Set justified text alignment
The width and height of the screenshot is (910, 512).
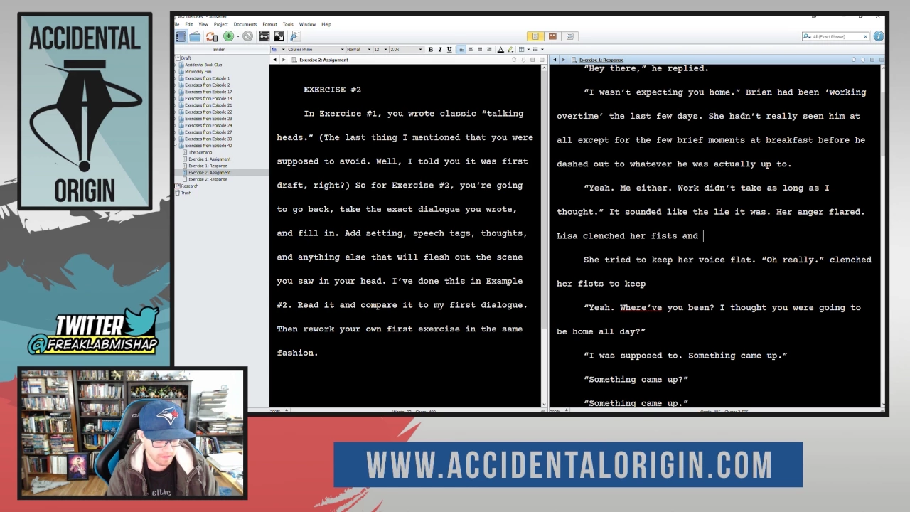488,49
